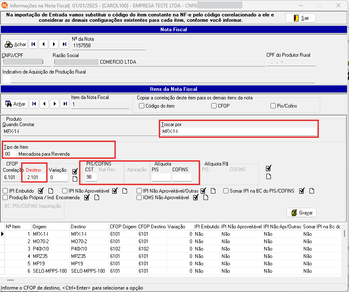
Task: Click Tipo de Item code field 00
Action: coord(10,154)
